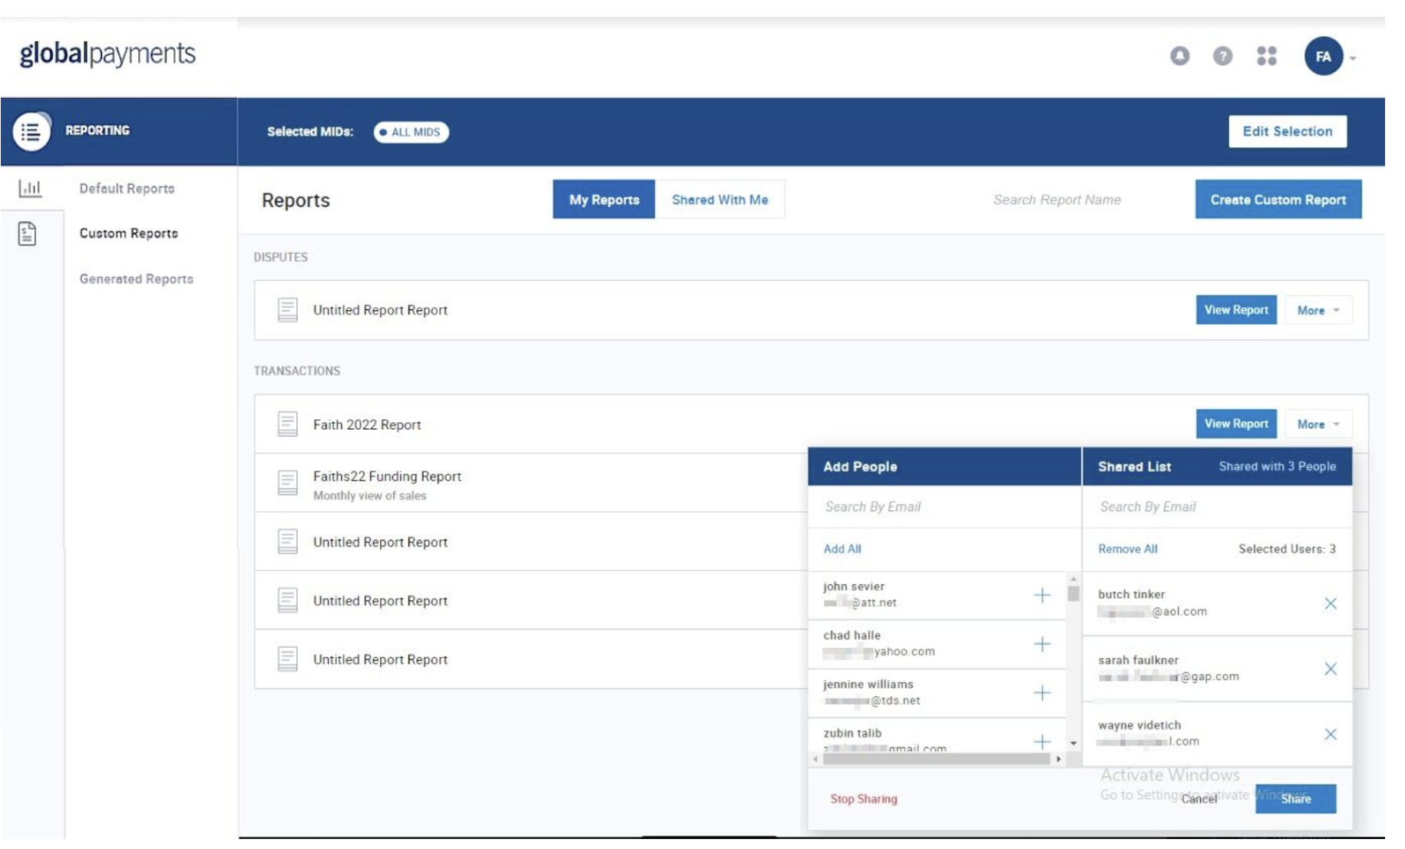Switch to Shared With Me tab
Viewport: 1405px width, 849px height.
click(x=719, y=200)
